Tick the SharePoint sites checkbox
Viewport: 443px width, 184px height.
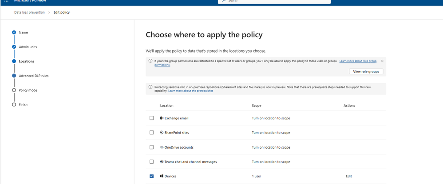click(151, 133)
